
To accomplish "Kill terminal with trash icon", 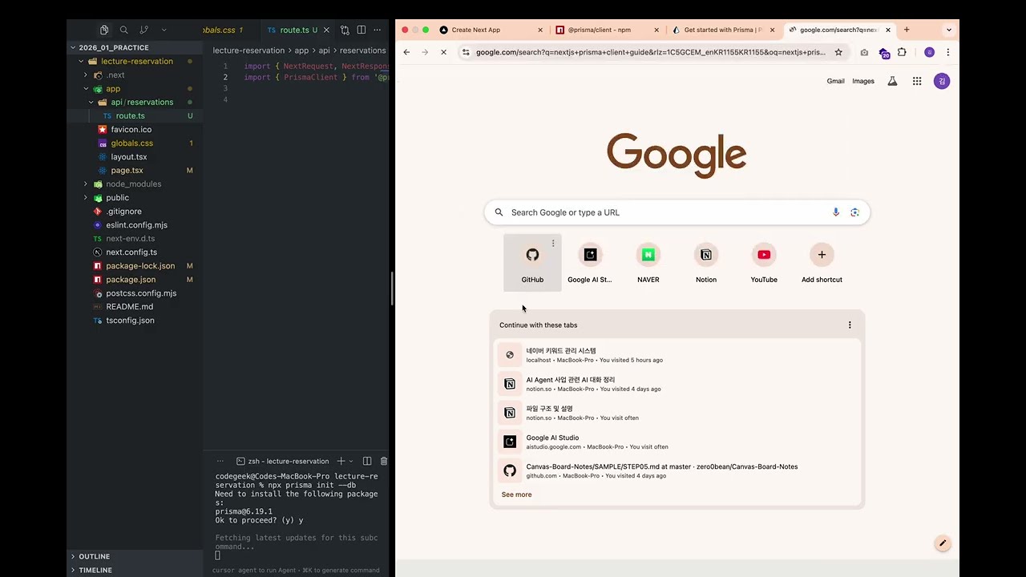I will click(x=384, y=461).
